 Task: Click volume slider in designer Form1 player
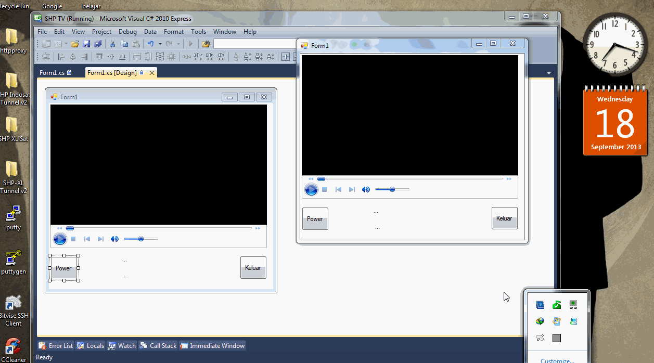point(141,239)
